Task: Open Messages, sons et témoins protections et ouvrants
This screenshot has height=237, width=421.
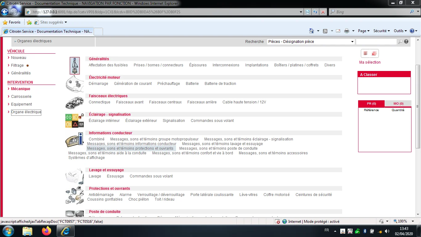Action: [130, 148]
